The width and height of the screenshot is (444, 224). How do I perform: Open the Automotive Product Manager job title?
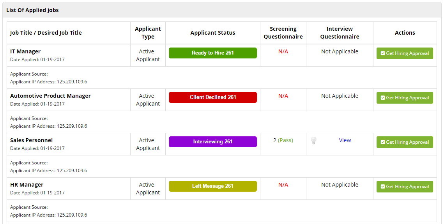click(50, 96)
